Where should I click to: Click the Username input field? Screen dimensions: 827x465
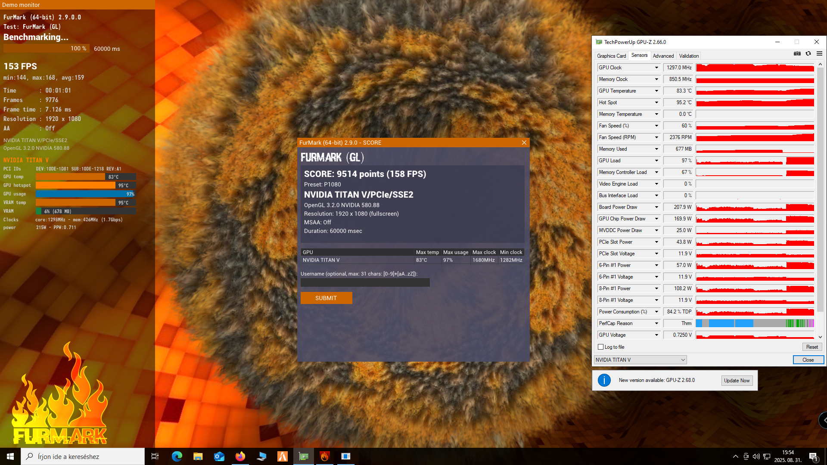365,283
